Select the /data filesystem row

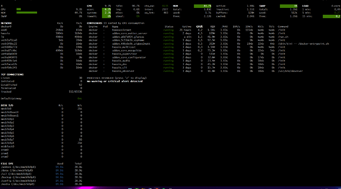pyautogui.click(x=42, y=171)
